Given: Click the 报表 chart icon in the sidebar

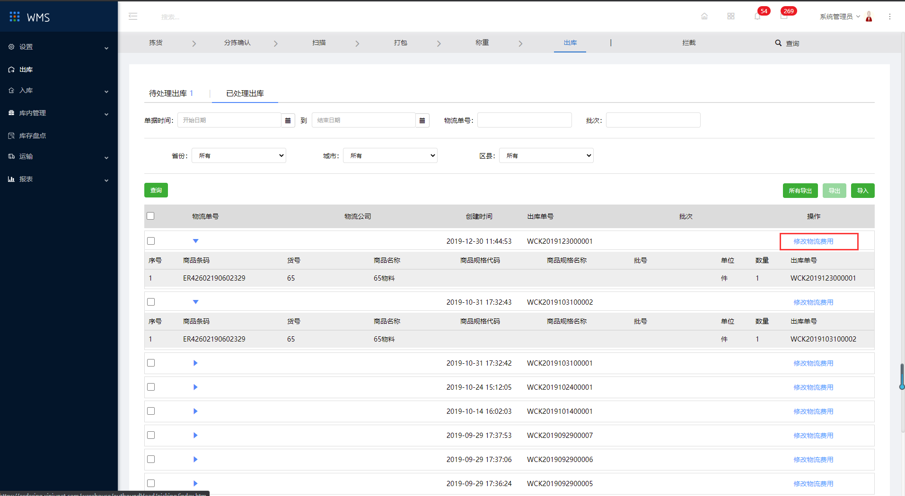Looking at the screenshot, I should coord(11,179).
